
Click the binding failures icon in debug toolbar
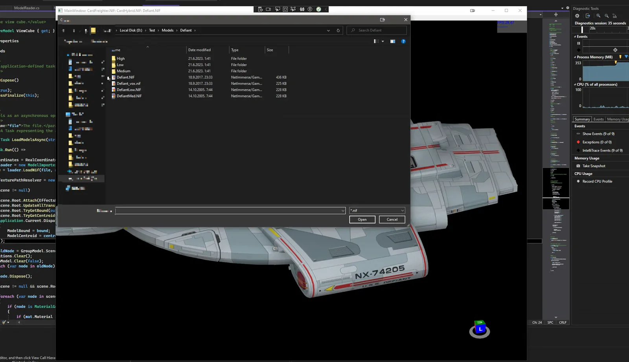(302, 9)
